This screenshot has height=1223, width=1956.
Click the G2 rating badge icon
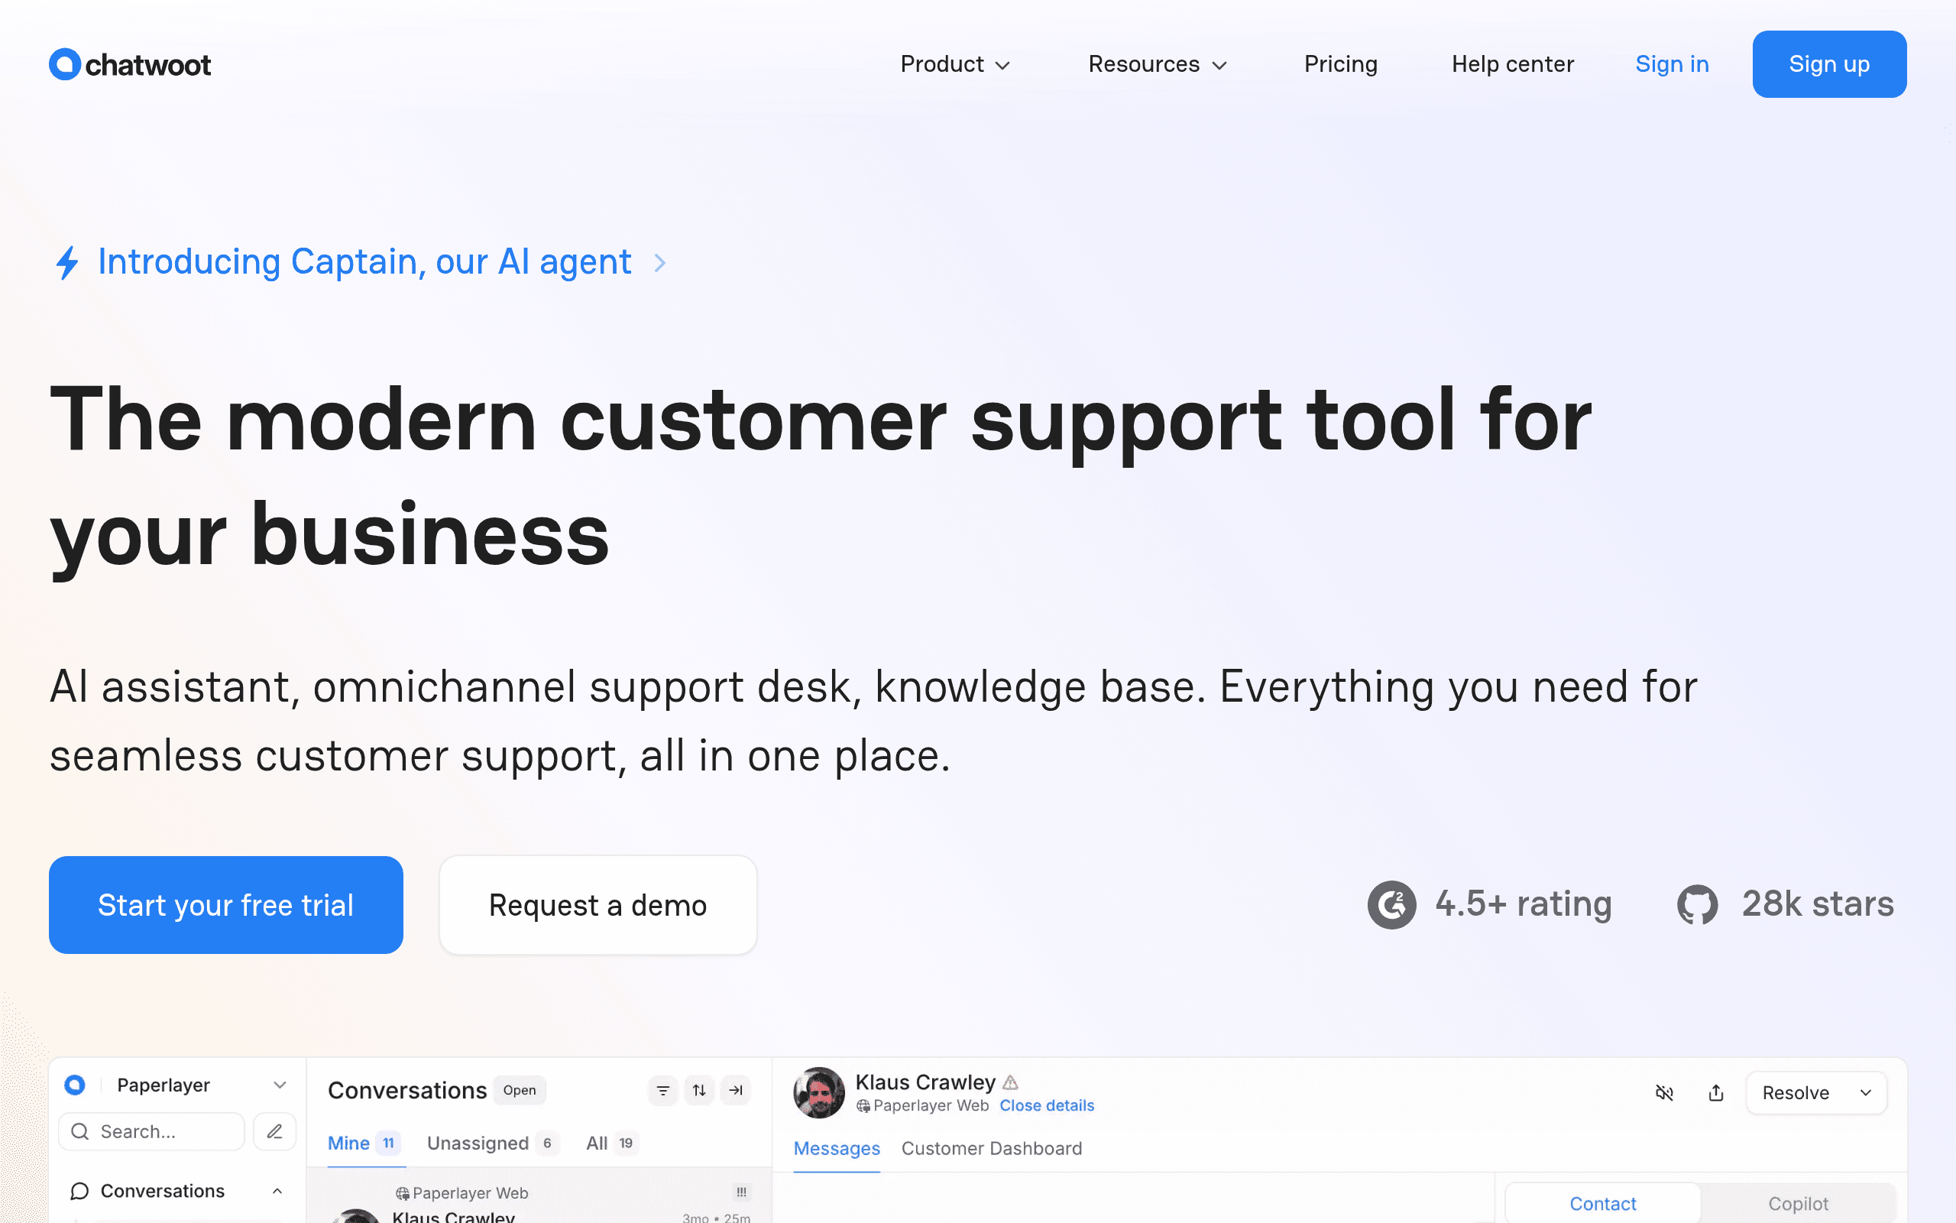pyautogui.click(x=1392, y=904)
